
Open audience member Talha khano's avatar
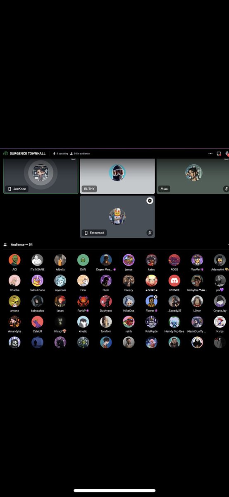tap(37, 281)
